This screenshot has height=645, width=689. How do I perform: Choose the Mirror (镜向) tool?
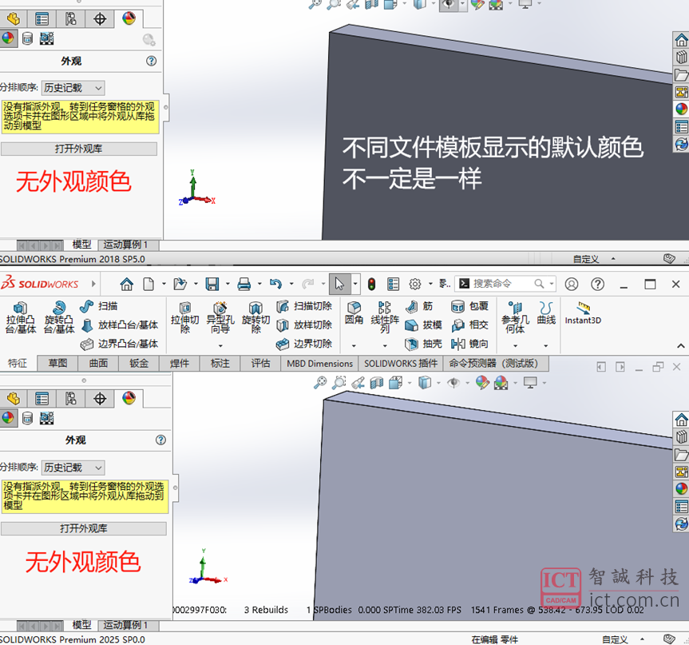tap(469, 344)
